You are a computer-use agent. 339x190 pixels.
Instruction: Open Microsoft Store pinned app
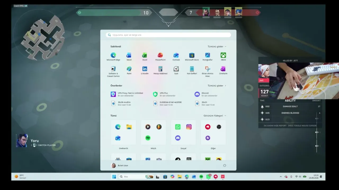point(192,56)
